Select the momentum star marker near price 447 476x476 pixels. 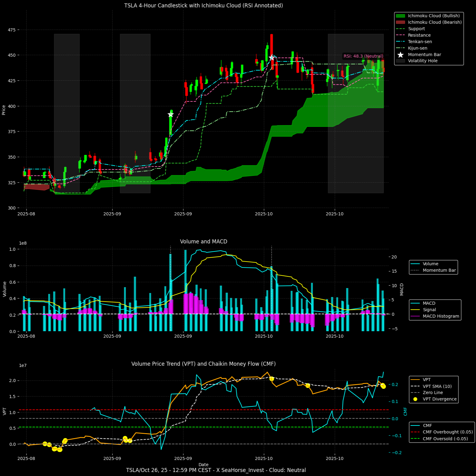pos(271,58)
